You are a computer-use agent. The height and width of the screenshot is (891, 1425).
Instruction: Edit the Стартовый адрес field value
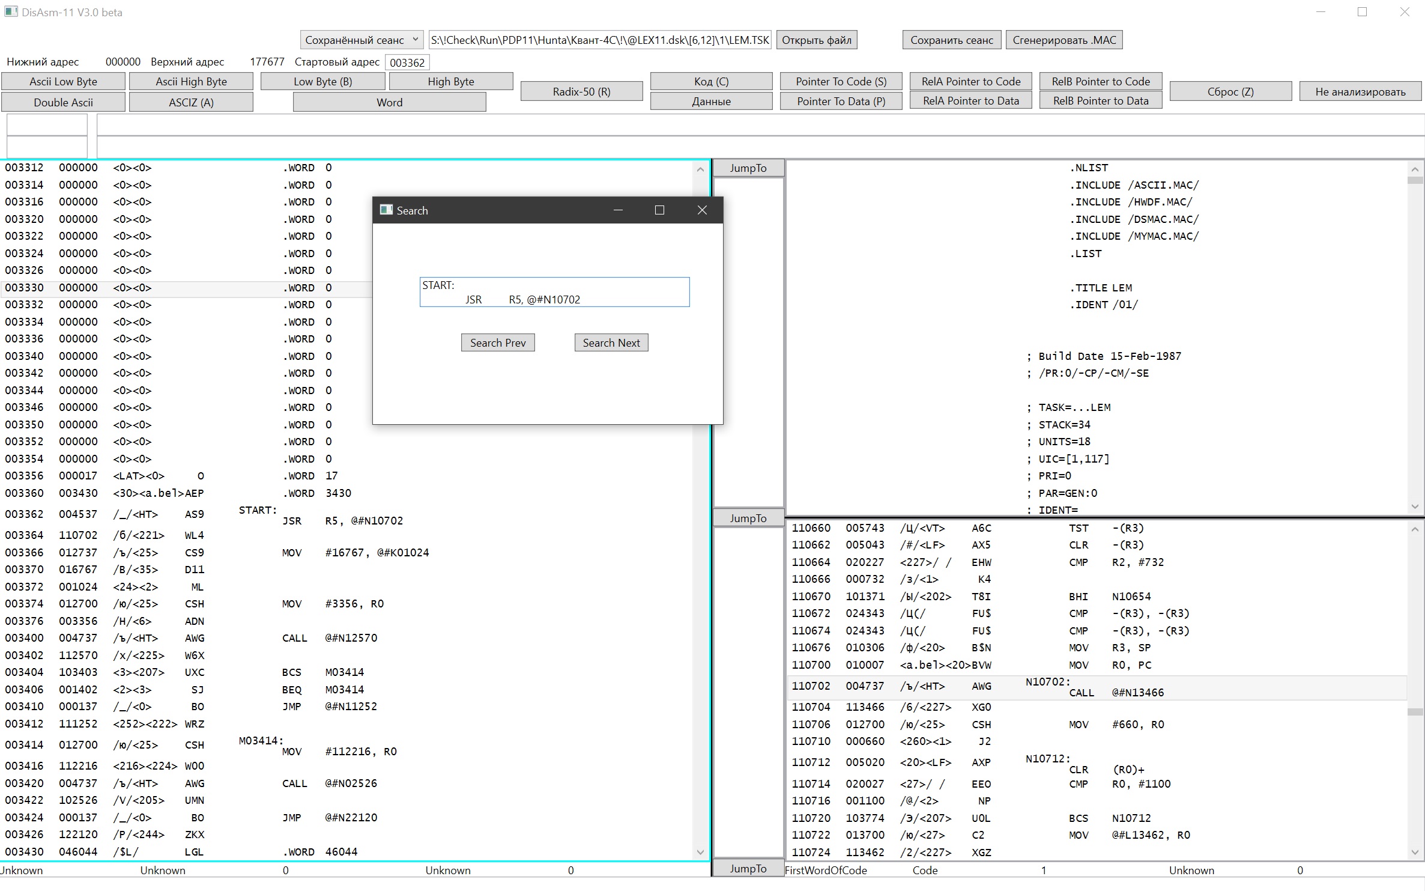[x=407, y=62]
